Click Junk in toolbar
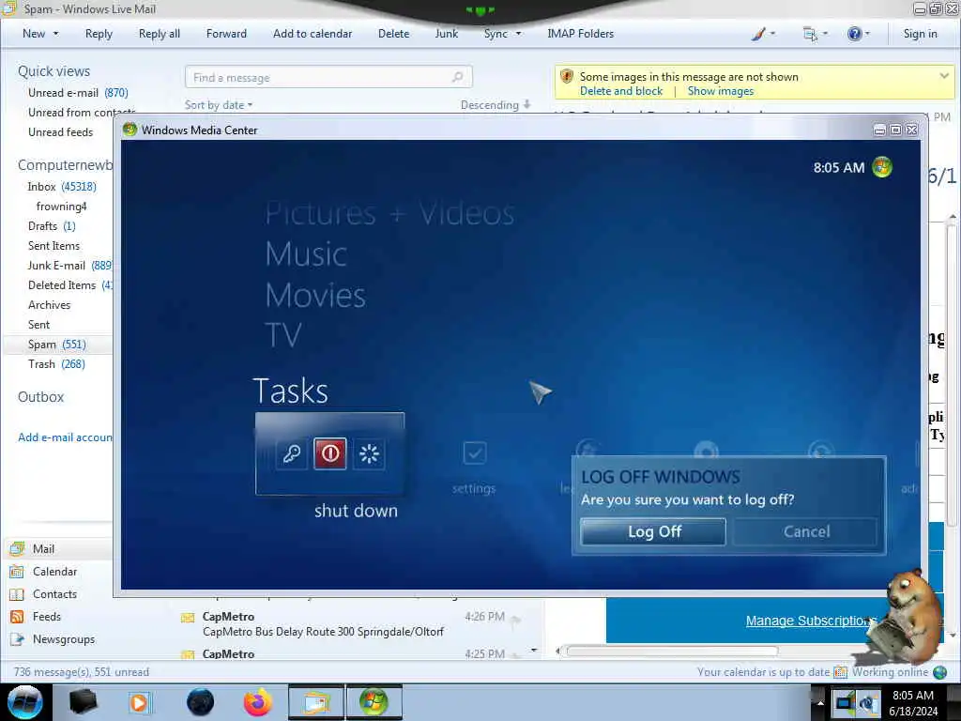The height and width of the screenshot is (721, 961). [446, 34]
